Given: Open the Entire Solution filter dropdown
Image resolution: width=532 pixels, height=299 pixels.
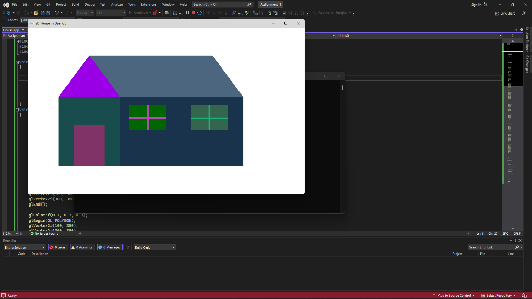Looking at the screenshot, I should coord(23,247).
